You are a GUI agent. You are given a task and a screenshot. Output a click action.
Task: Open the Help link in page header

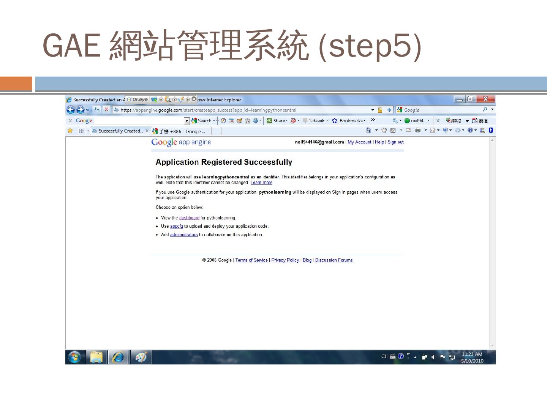[x=379, y=142]
